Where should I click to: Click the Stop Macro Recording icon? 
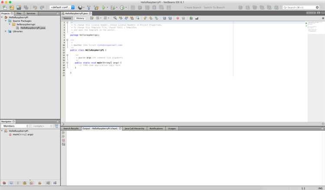(183, 18)
